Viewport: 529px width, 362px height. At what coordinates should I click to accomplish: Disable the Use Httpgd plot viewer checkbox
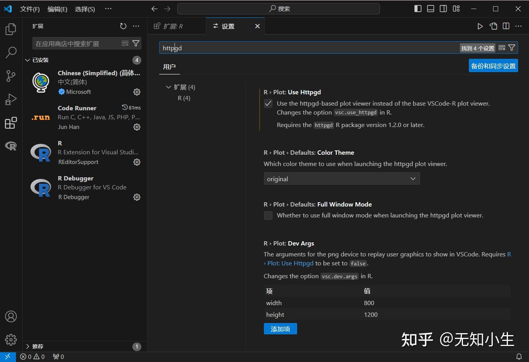pos(268,103)
